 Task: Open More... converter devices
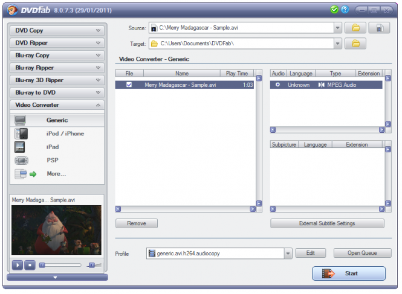pos(57,174)
